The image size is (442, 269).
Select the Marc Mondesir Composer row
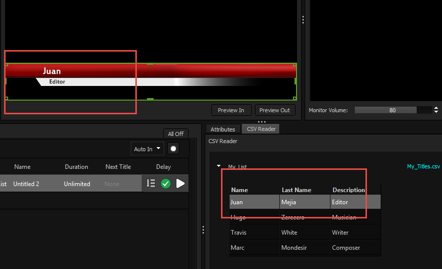tap(304, 248)
